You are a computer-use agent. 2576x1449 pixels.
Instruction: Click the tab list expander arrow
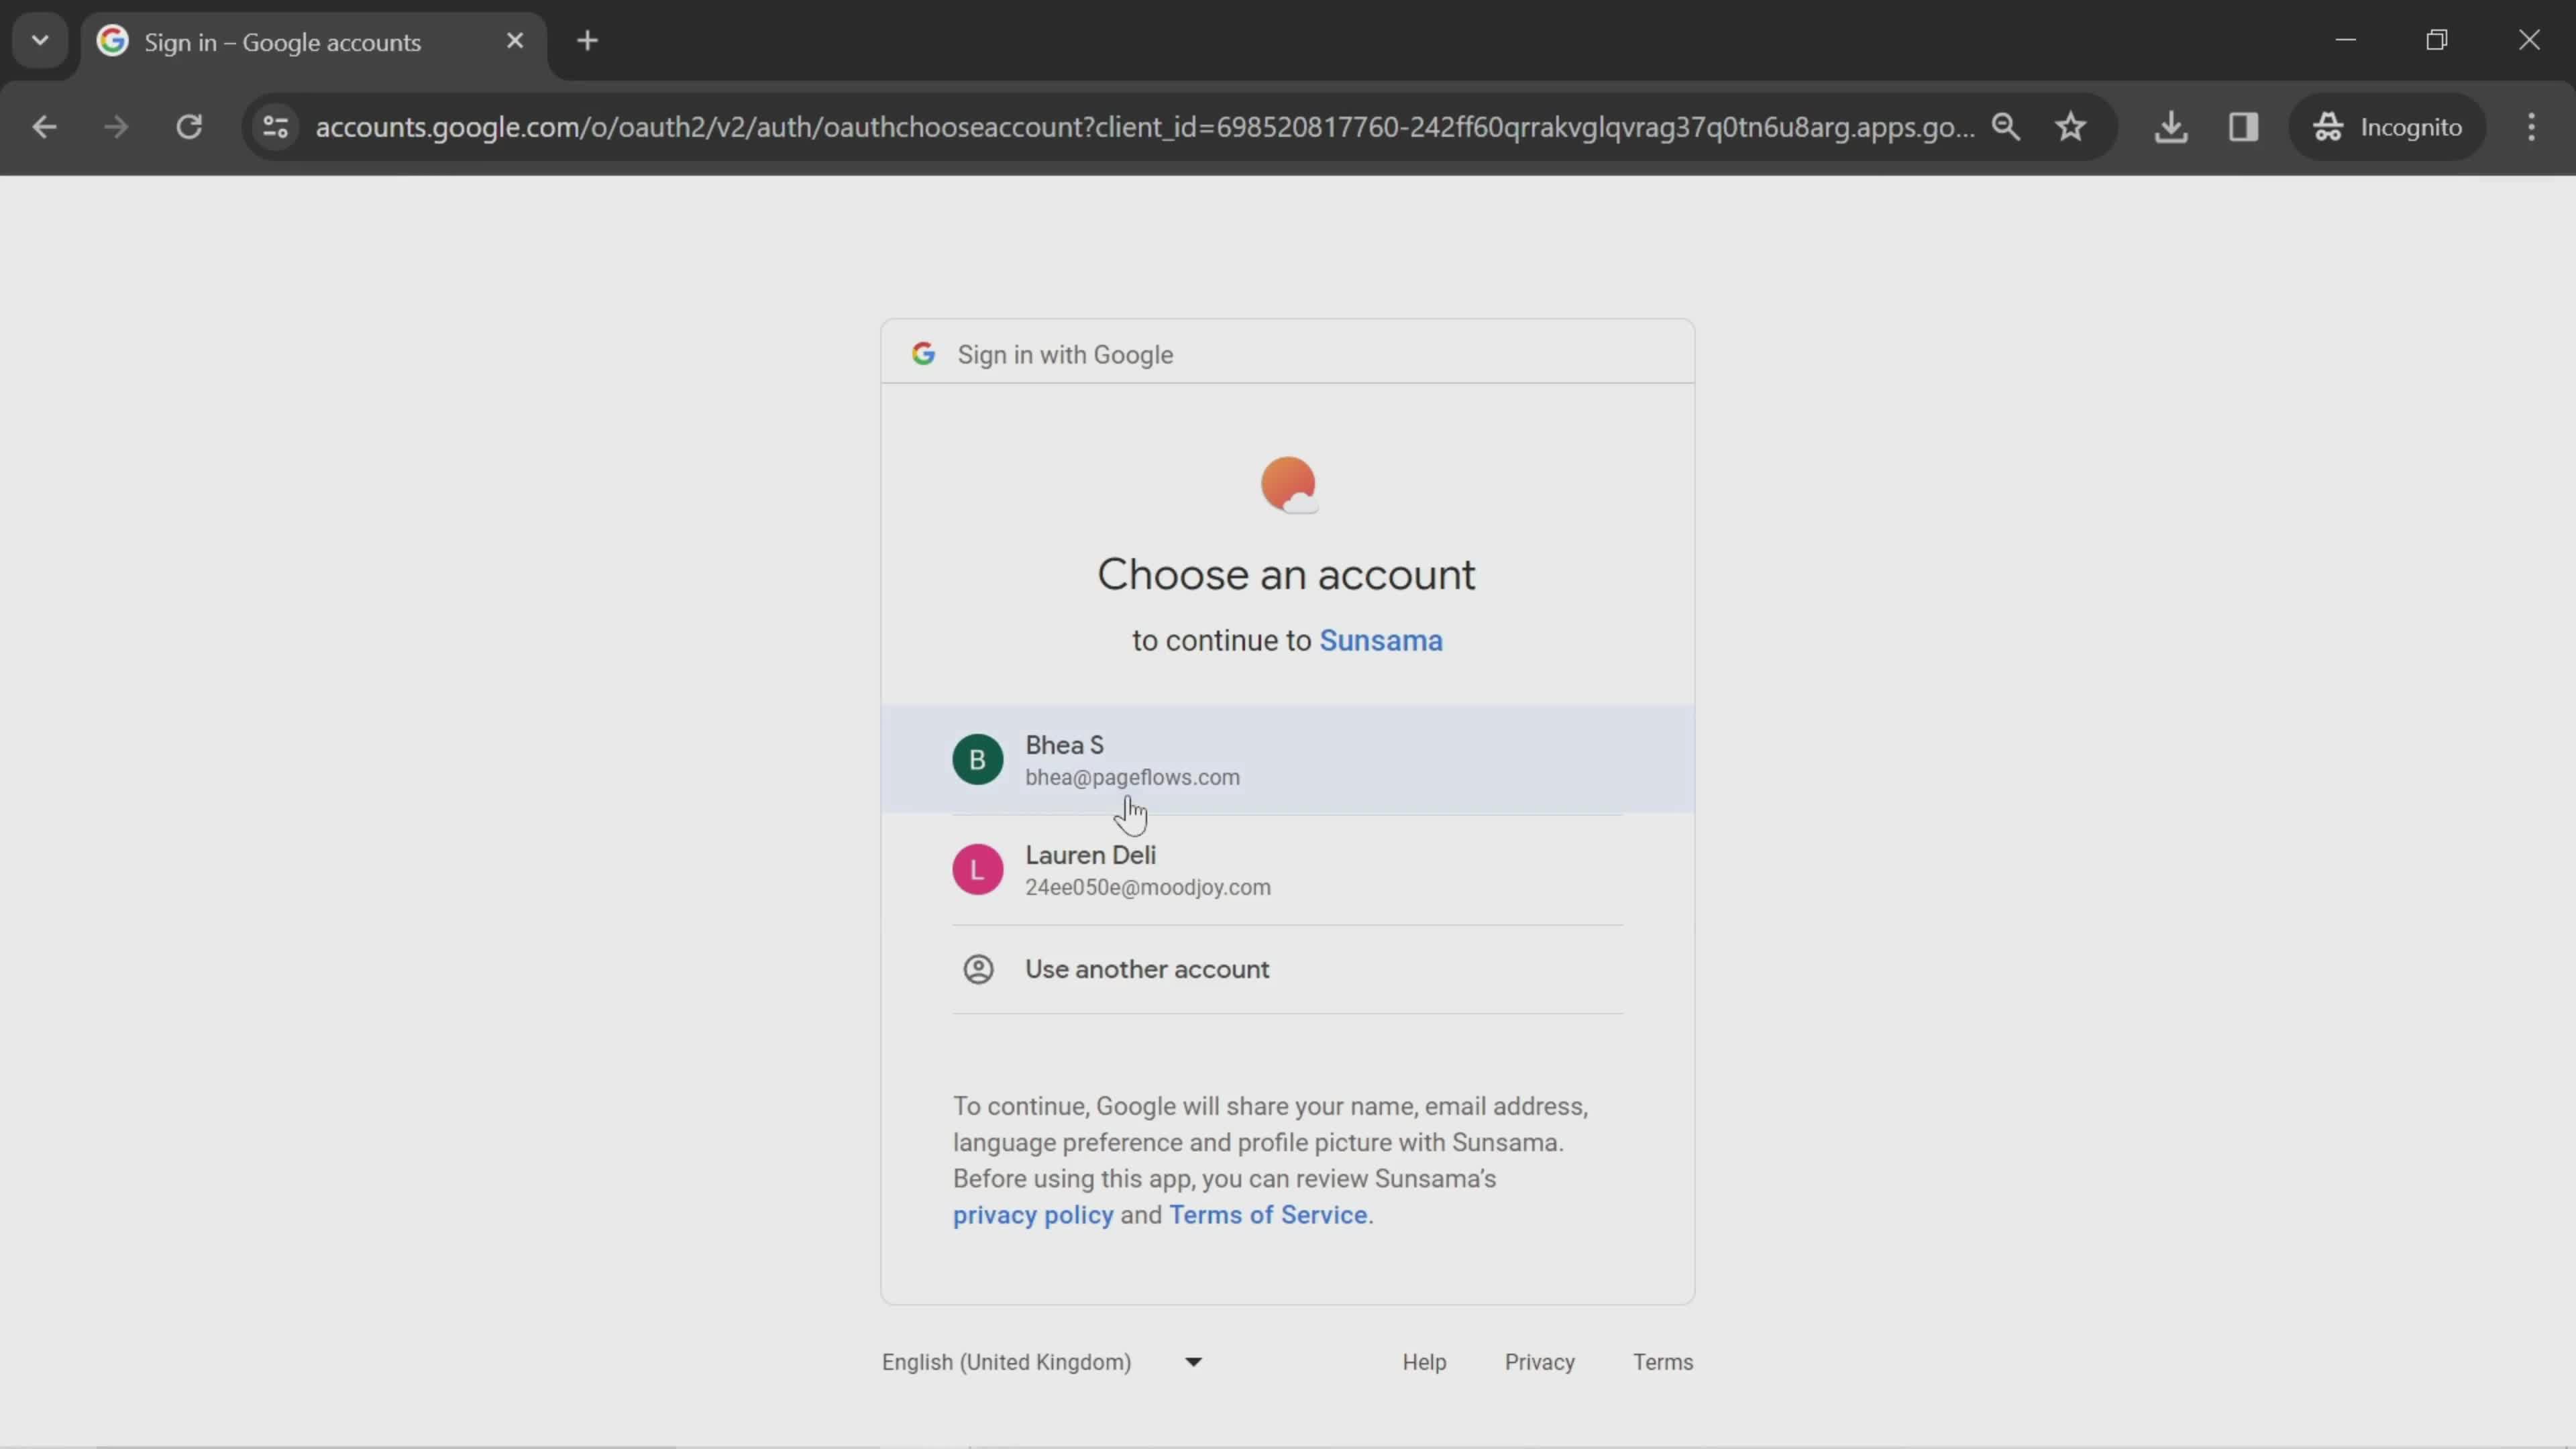pyautogui.click(x=39, y=39)
